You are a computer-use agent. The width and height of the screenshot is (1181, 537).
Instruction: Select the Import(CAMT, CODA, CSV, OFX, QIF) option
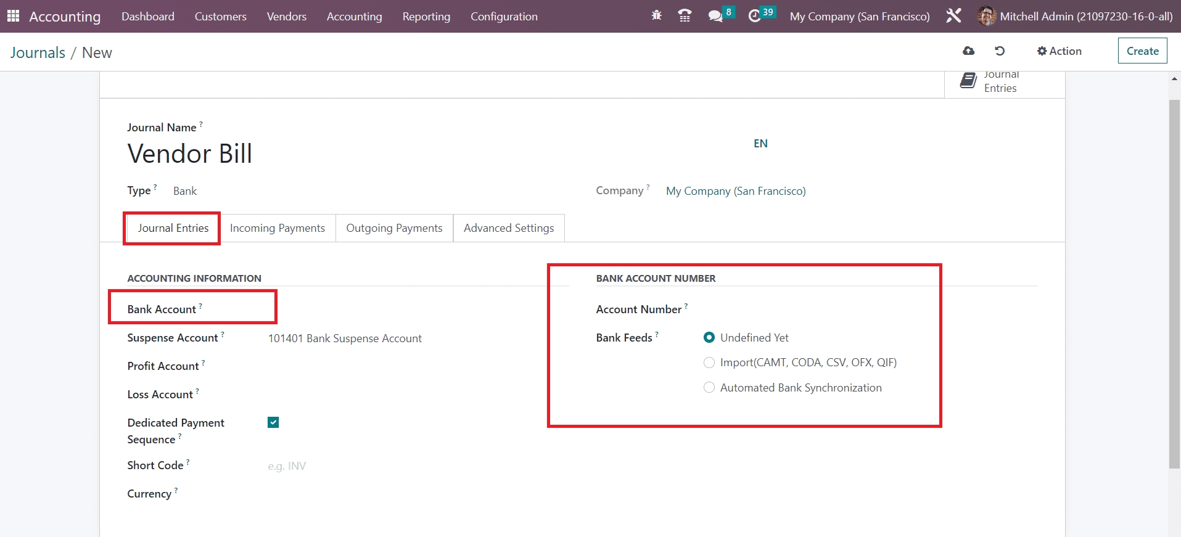[709, 363]
